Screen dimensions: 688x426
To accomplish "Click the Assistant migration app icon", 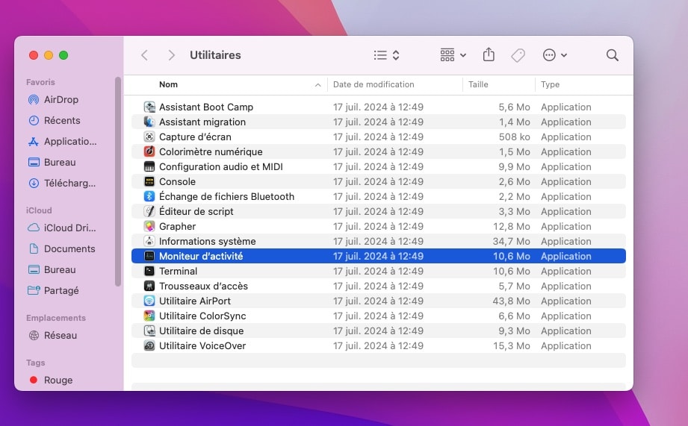I will [149, 122].
